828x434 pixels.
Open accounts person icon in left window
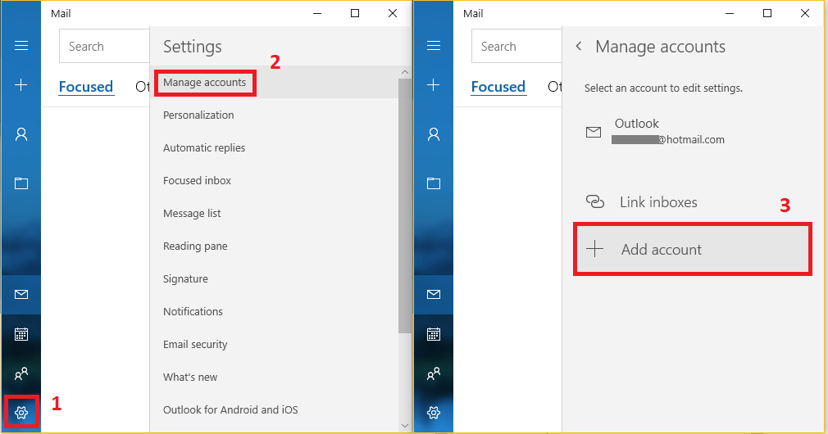21,134
